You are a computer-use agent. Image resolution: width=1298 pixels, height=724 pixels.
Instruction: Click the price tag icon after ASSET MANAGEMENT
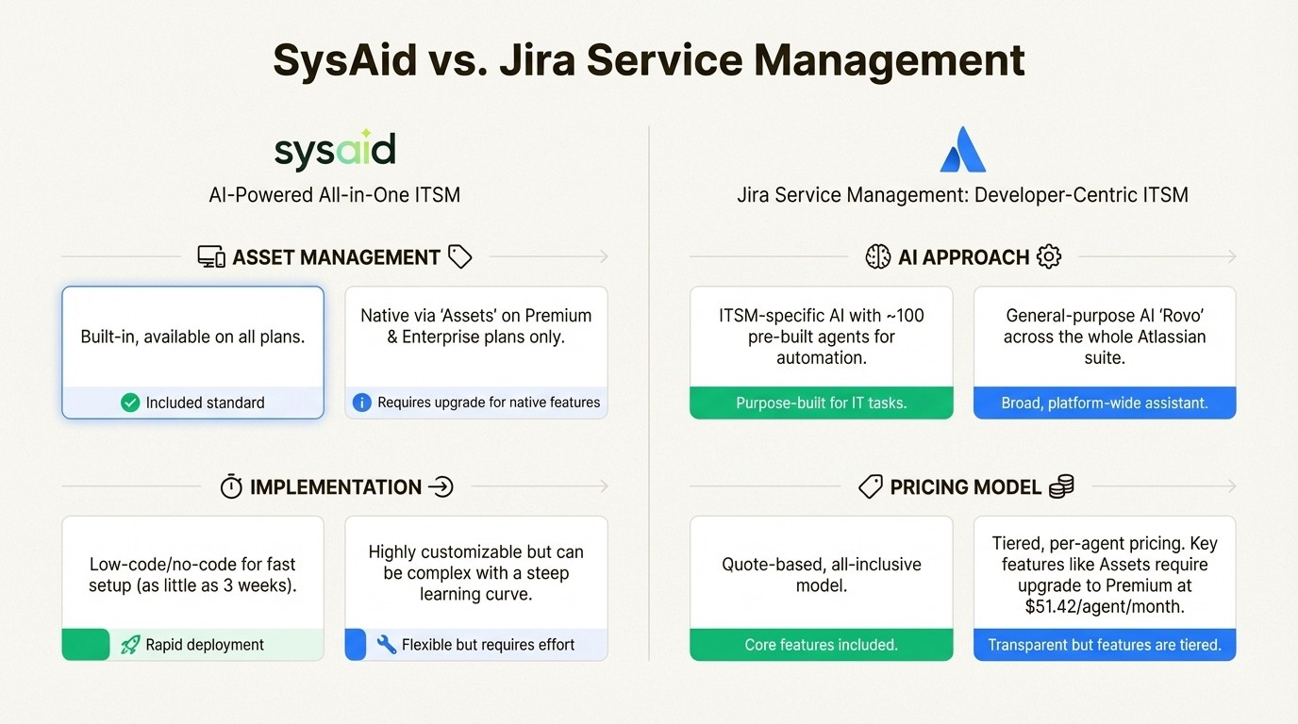click(460, 255)
